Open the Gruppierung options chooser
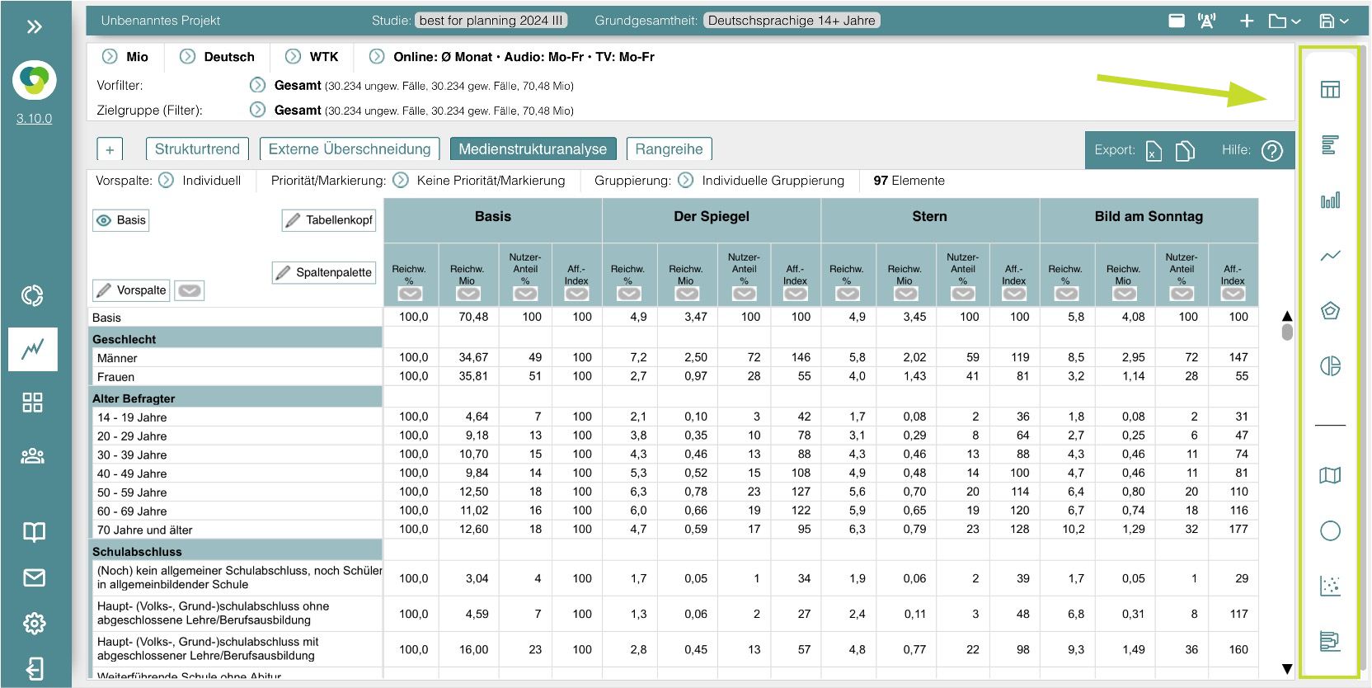Screen dimensions: 1372x688 pos(686,181)
